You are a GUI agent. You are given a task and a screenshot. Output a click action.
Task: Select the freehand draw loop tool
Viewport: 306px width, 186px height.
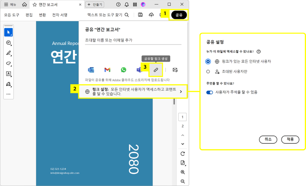coord(9,63)
